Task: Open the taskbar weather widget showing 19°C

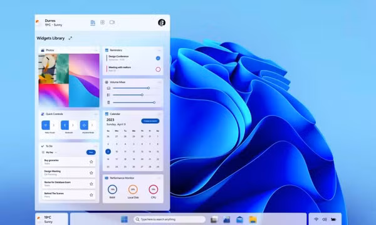Action: [x=51, y=219]
